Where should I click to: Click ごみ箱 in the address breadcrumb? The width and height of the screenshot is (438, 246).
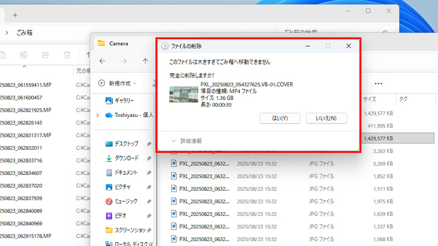[x=24, y=33]
